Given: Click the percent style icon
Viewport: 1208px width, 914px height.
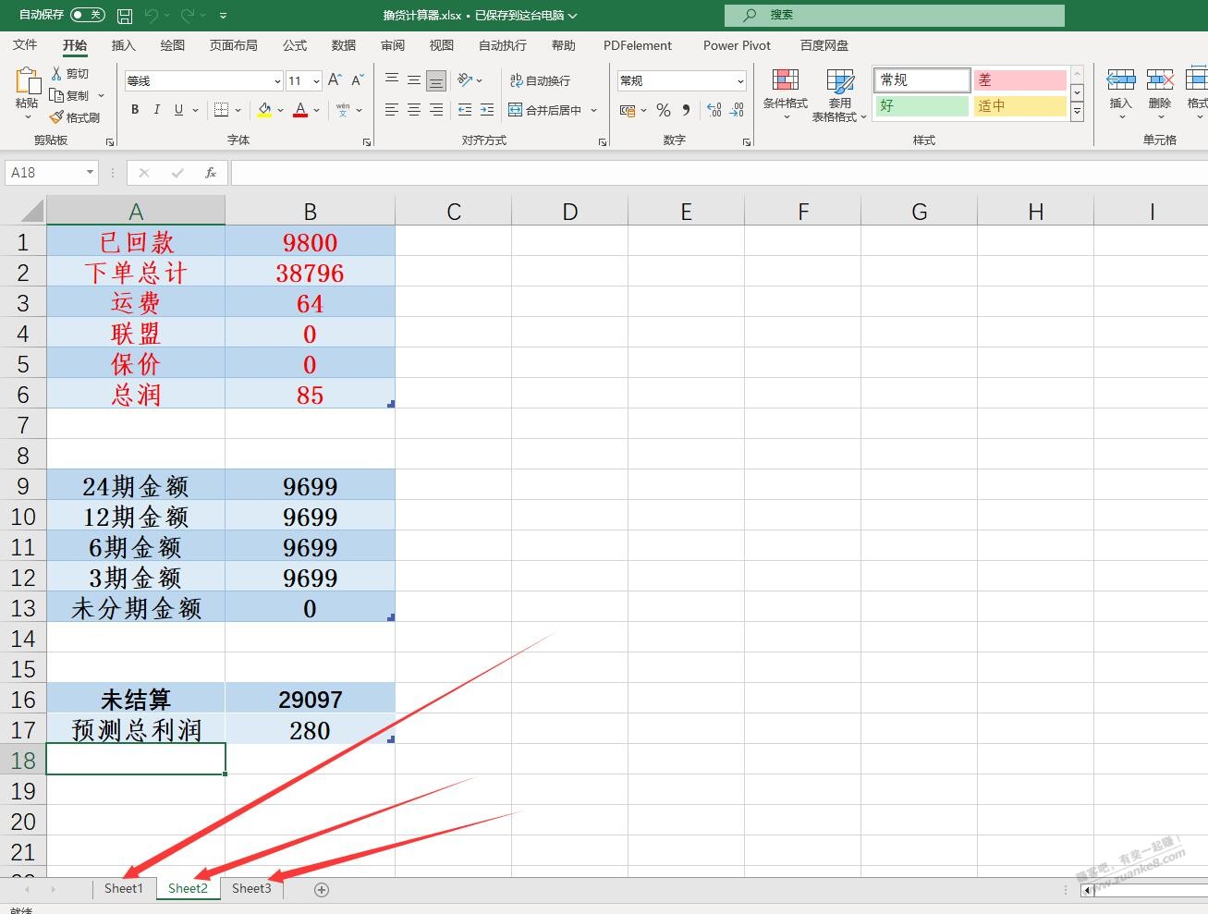Looking at the screenshot, I should [664, 110].
